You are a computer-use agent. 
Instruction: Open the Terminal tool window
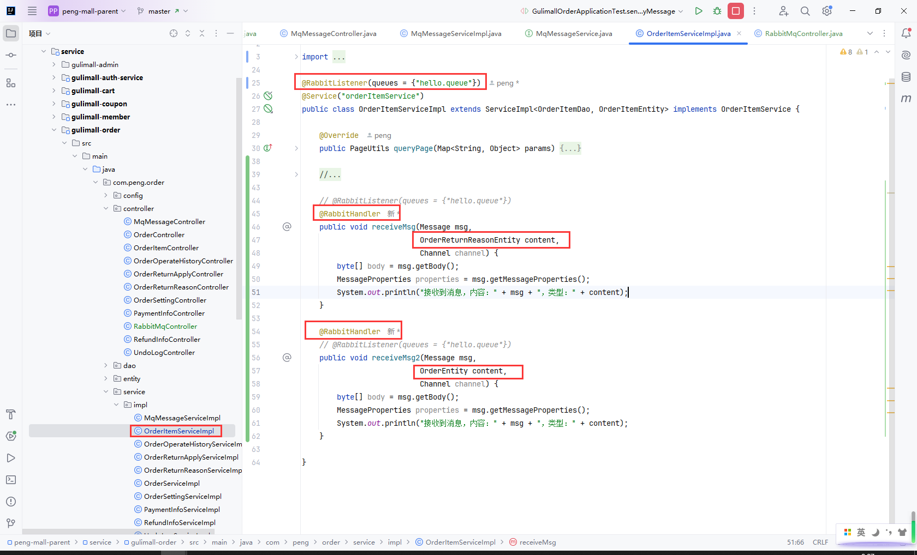tap(11, 480)
